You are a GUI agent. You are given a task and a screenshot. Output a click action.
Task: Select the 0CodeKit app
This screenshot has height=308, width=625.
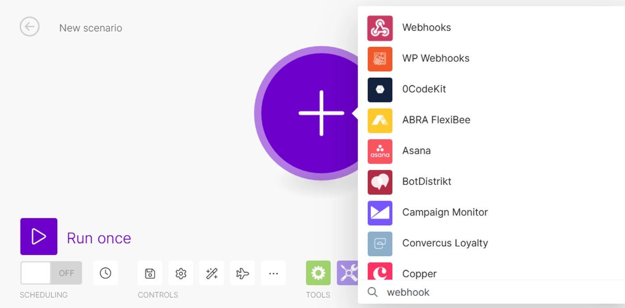click(424, 89)
